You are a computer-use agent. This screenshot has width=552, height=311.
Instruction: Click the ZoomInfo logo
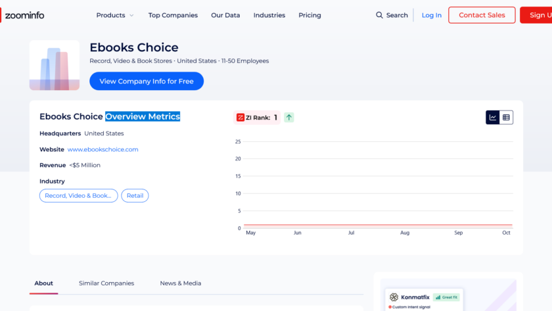pos(22,15)
